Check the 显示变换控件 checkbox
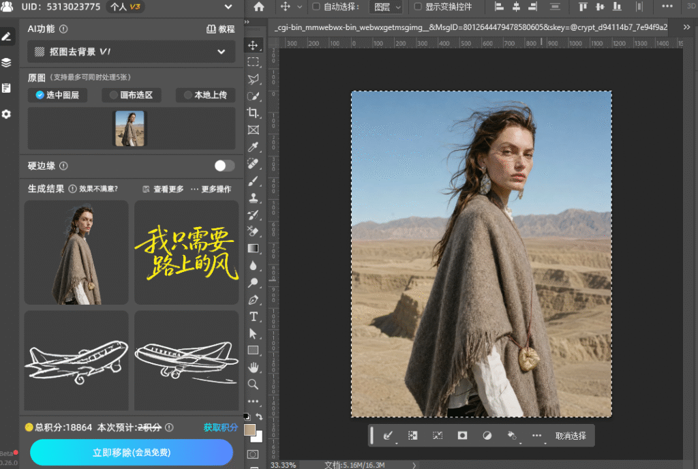The width and height of the screenshot is (698, 469). pos(418,7)
